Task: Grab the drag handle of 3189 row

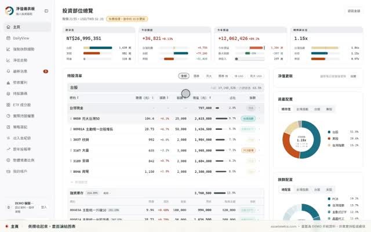Action: tap(71, 161)
